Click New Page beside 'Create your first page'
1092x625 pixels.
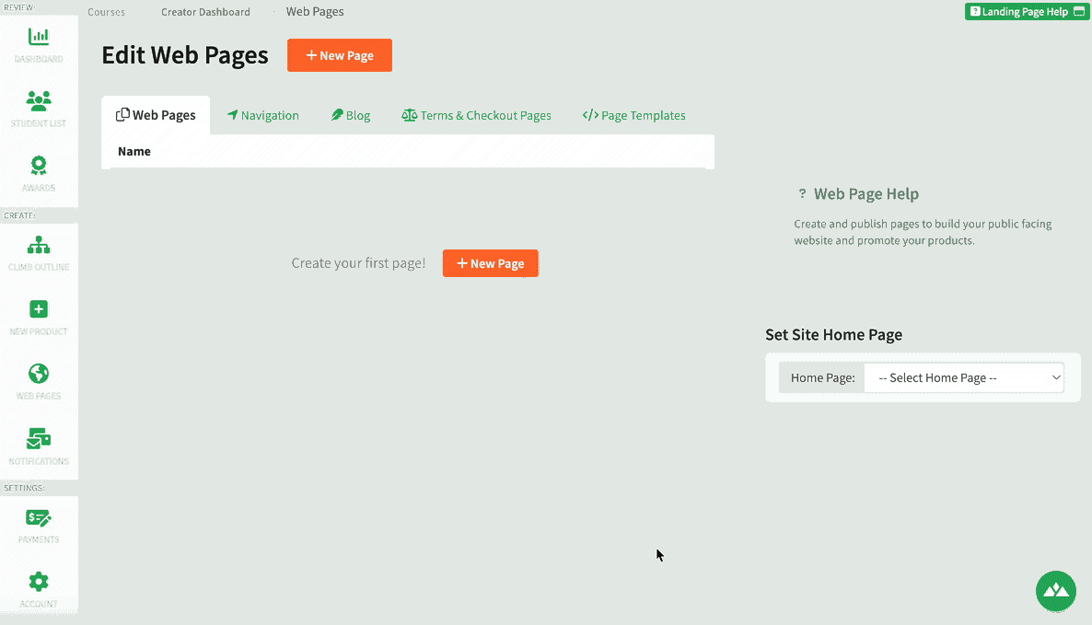click(490, 263)
